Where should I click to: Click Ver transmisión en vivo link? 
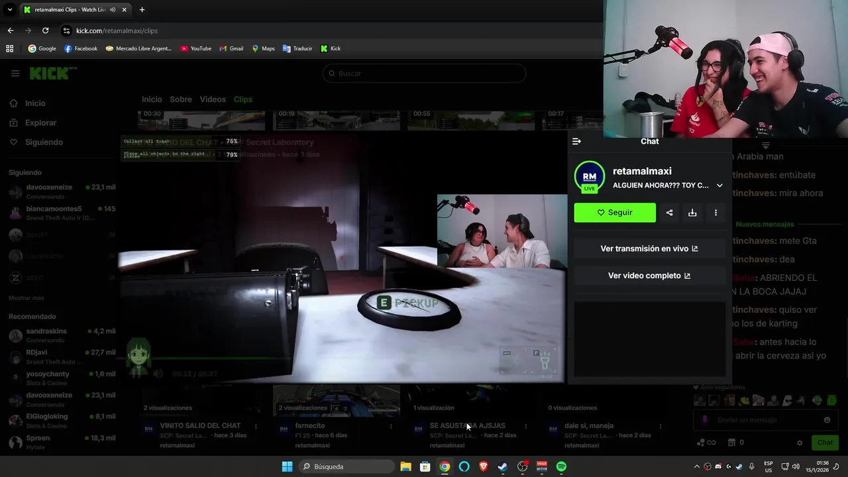click(649, 248)
